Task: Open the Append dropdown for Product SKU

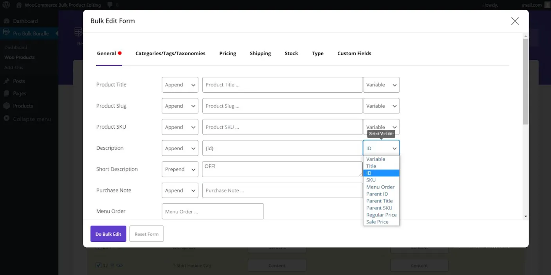Action: click(x=180, y=127)
